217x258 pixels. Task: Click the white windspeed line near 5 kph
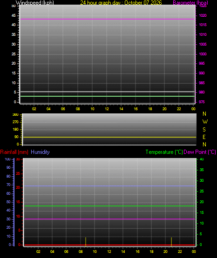point(107,92)
